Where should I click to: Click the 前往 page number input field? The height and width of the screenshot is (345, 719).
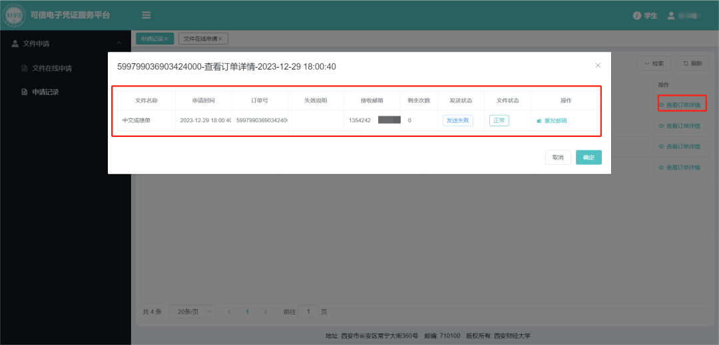tap(308, 312)
